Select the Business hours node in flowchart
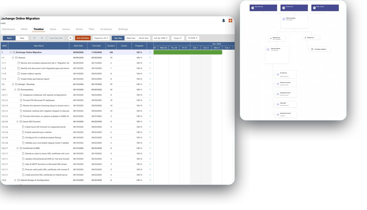367x210 pixels. [x=277, y=38]
